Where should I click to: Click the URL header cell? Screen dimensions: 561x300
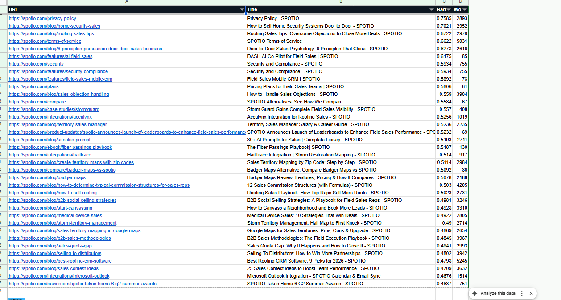click(127, 9)
